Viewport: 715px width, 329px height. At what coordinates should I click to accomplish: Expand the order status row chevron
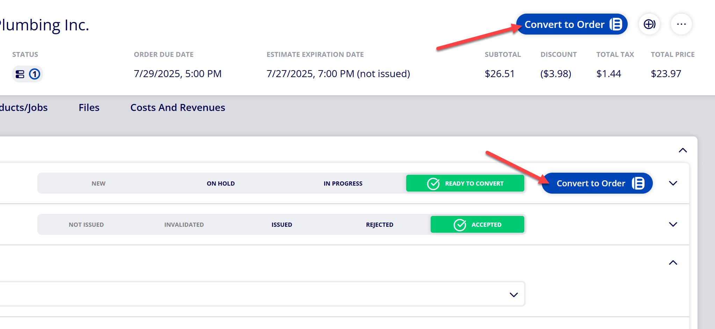coord(673,183)
